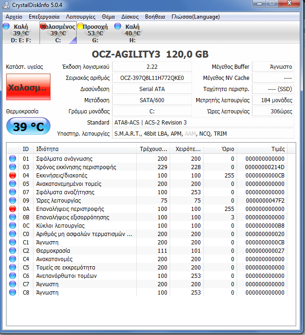305x335 pixels.
Task: Click status orb for attribute 0C Κύκλοι λειτουργίας
Action: [x=13, y=225]
